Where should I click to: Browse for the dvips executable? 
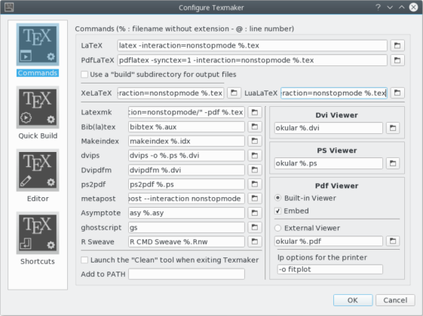[255, 155]
